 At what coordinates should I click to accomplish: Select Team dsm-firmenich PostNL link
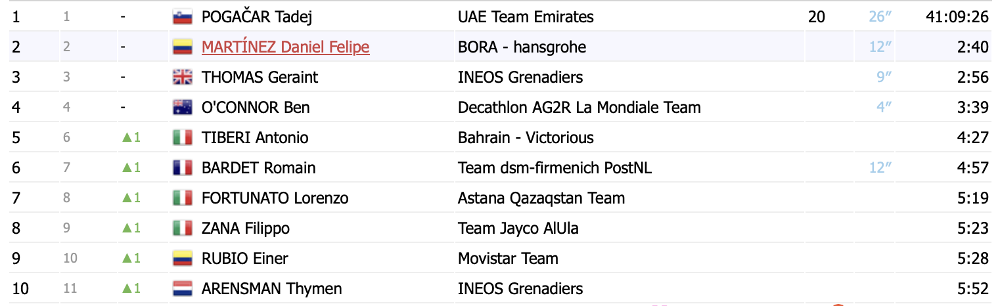click(555, 168)
